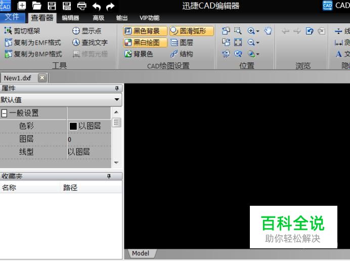Click the black 色彩 color swatch
Image resolution: width=350 pixels, height=261 pixels.
pos(73,126)
